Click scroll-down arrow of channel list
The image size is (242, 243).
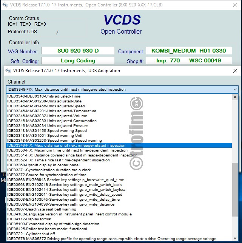click(235, 238)
